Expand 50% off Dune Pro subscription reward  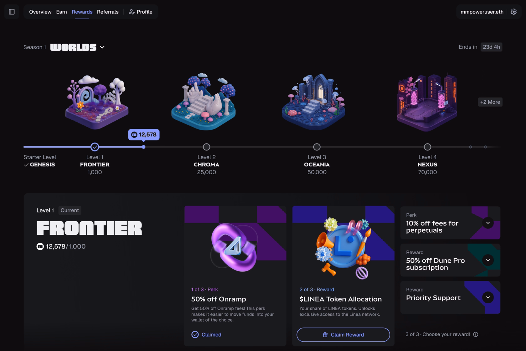488,260
